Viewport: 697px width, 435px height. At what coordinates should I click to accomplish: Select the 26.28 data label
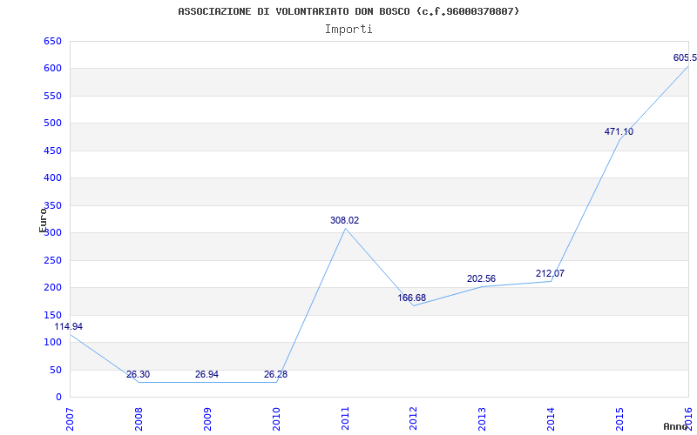(275, 374)
